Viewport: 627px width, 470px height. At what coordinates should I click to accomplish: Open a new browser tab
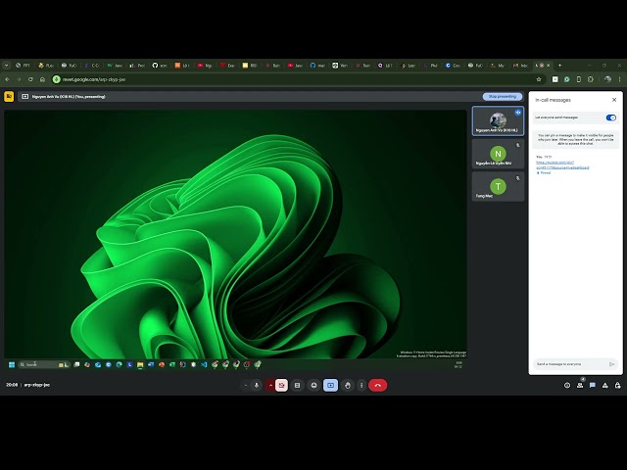pyautogui.click(x=559, y=66)
